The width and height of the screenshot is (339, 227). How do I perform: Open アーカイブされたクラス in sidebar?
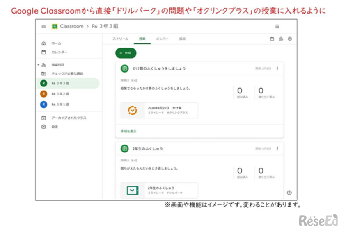point(69,118)
